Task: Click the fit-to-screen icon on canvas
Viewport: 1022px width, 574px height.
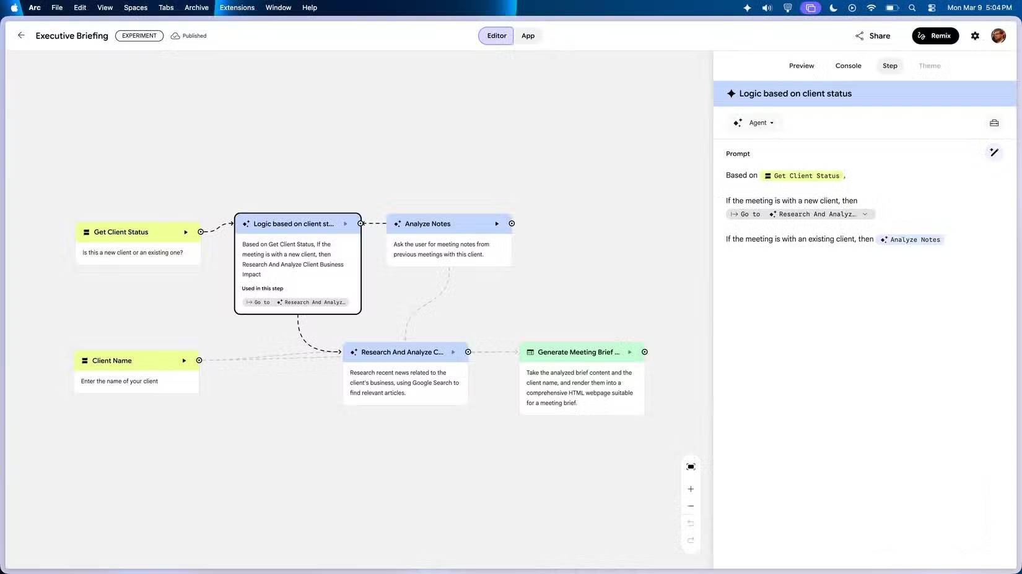Action: click(691, 466)
